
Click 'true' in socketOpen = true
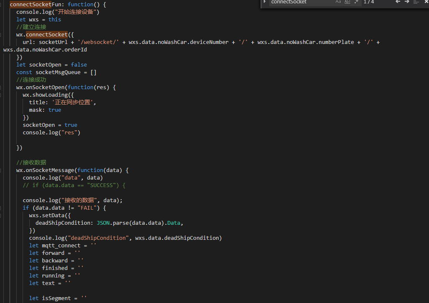tap(71, 125)
